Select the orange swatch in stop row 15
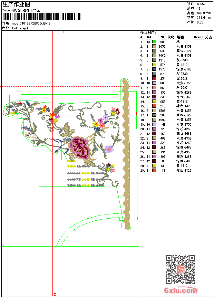 click(x=154, y=106)
